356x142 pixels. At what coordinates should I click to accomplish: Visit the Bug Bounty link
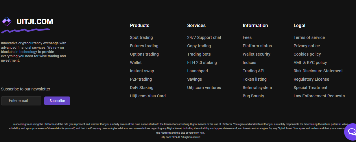253,96
